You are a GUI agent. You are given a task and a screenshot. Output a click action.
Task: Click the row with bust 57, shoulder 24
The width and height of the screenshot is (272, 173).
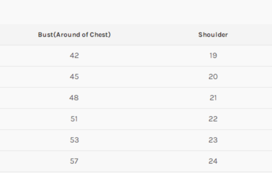click(143, 161)
